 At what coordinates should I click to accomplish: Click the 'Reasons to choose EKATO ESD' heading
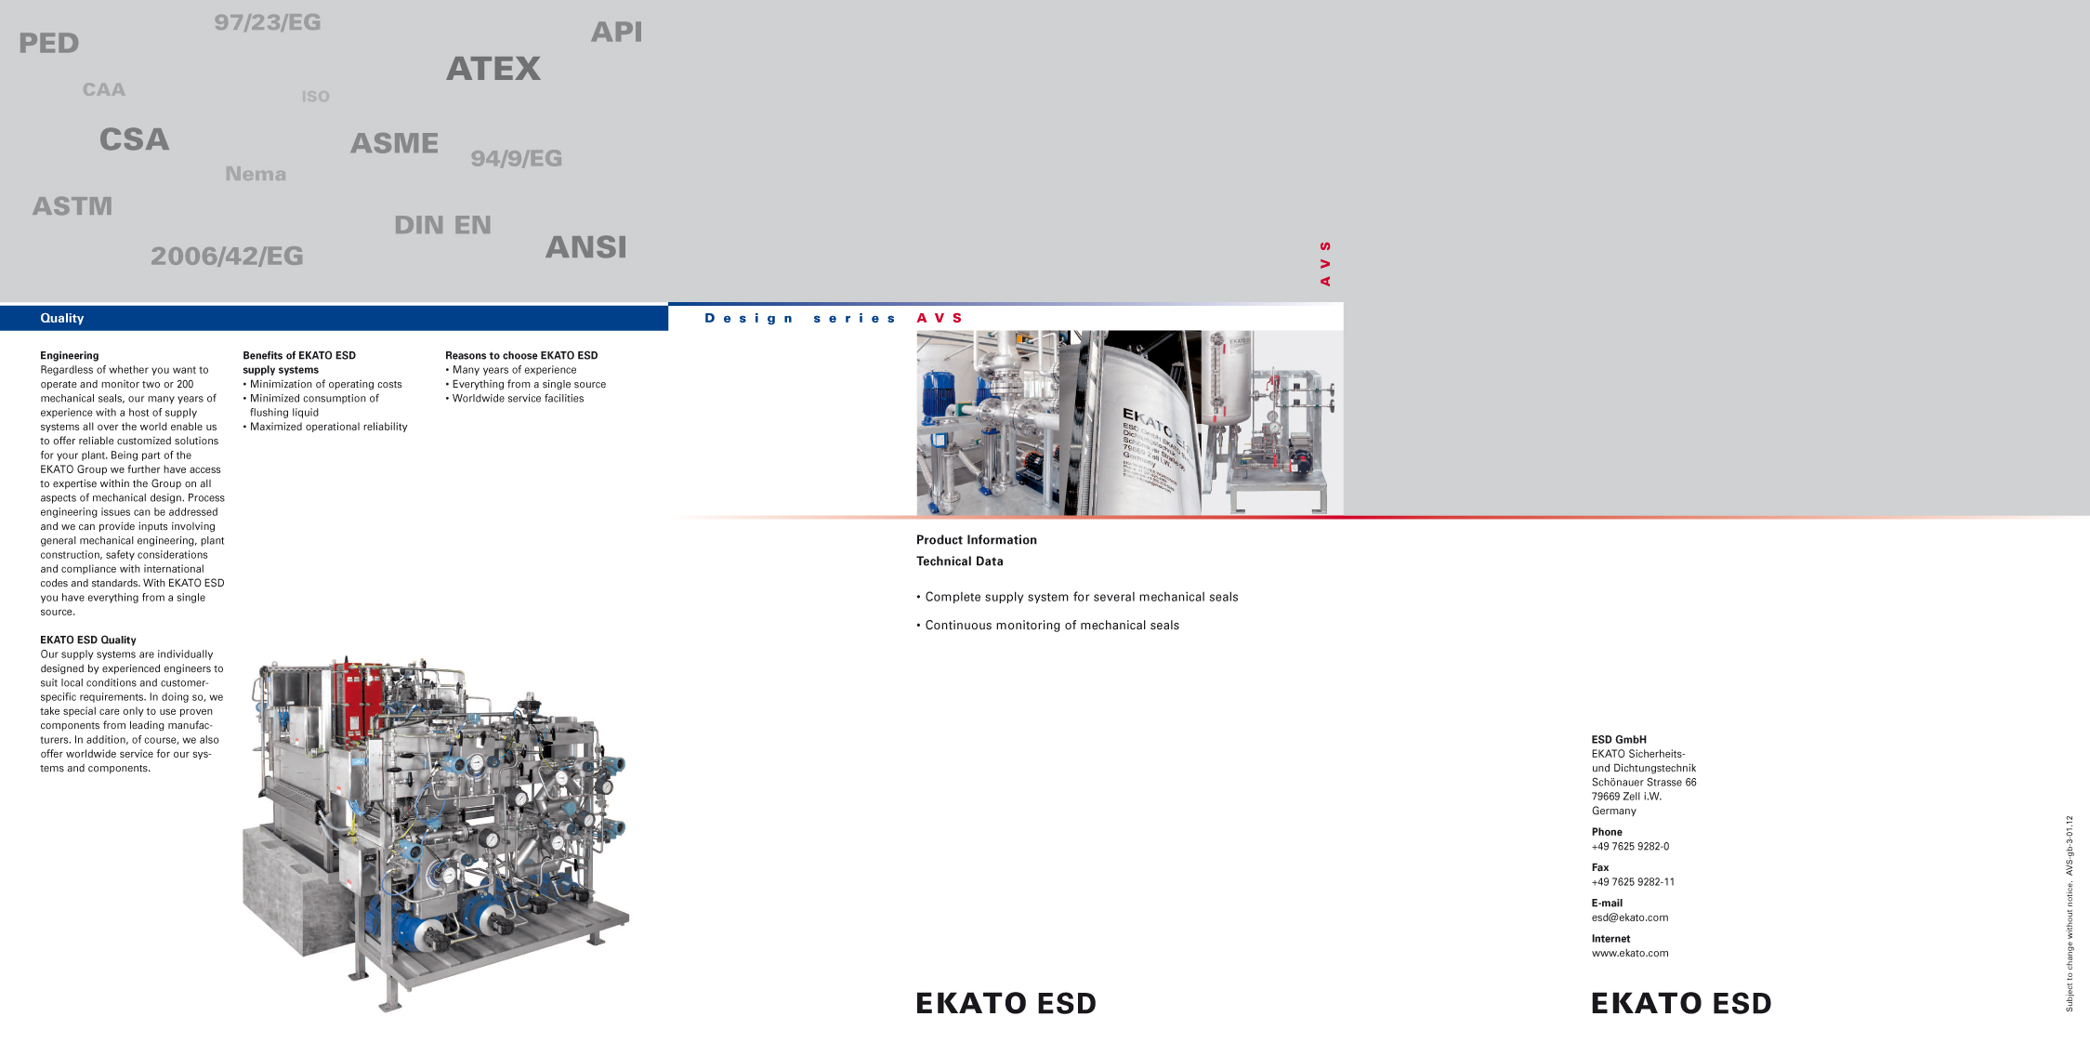[x=521, y=355]
